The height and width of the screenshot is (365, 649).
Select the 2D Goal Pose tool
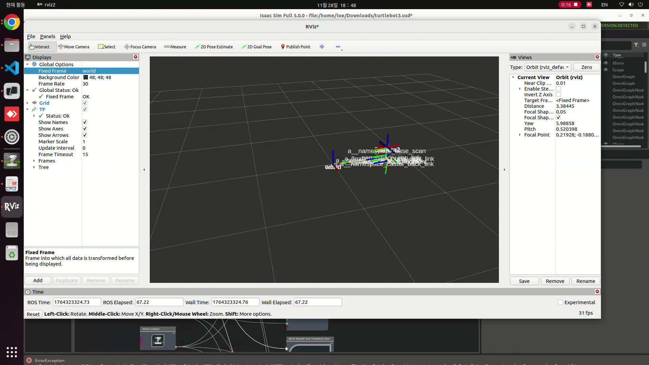(257, 47)
